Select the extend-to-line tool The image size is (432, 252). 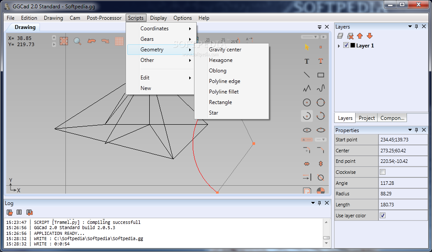point(307,177)
